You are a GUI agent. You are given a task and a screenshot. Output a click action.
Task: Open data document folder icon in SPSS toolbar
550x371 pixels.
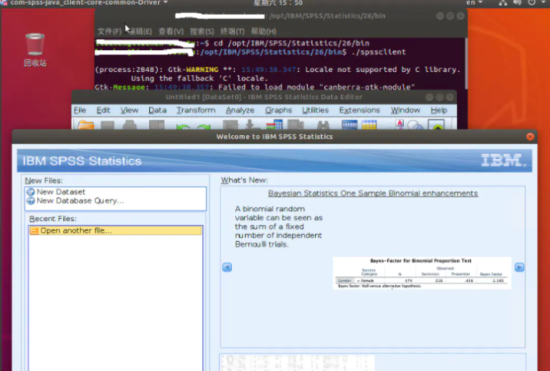[86, 125]
